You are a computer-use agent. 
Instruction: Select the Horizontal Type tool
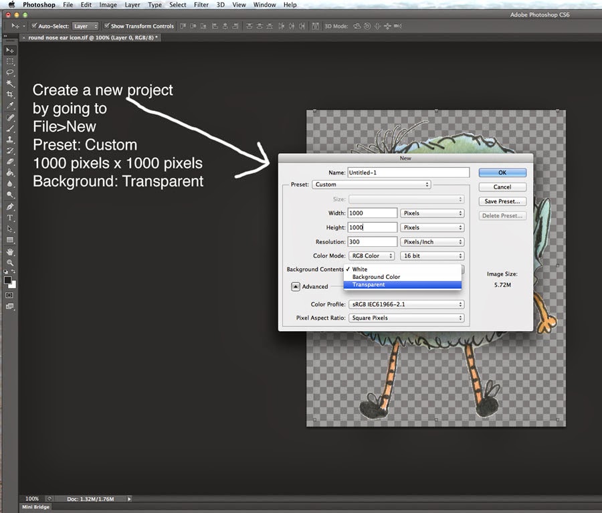pos(10,218)
